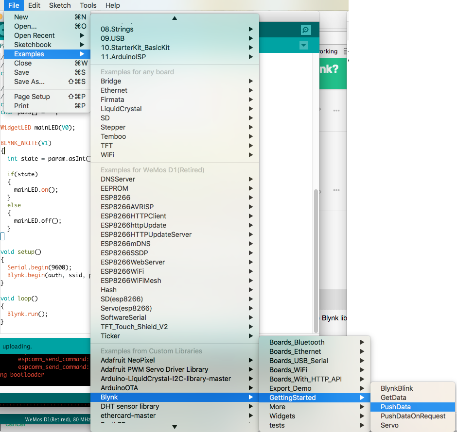Open the Ticker examples

click(175, 336)
